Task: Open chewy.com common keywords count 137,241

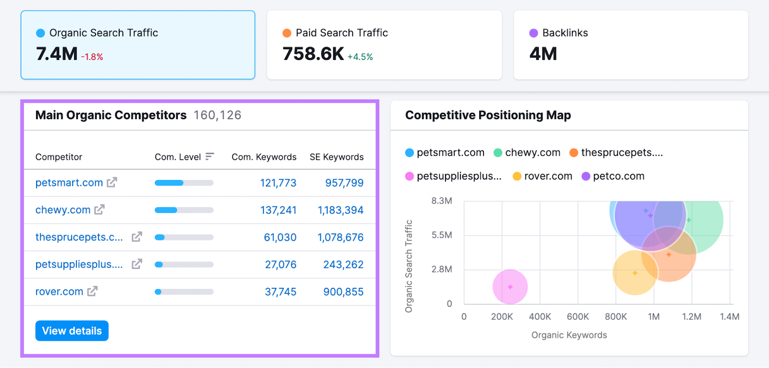Action: [x=278, y=210]
